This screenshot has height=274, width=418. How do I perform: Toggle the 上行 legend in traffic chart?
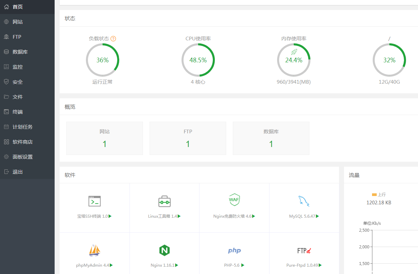379,194
